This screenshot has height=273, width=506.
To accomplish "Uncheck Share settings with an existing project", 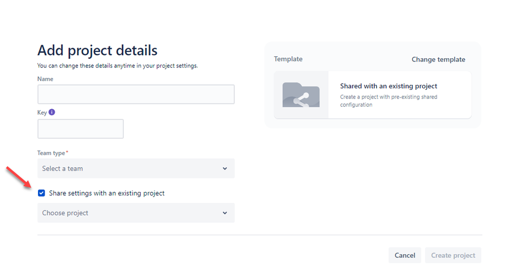I will coord(41,193).
